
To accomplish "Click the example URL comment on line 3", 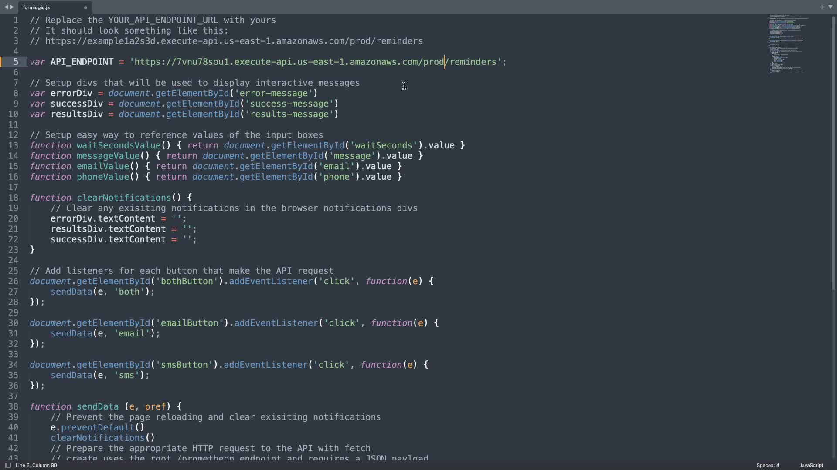I will coord(234,41).
